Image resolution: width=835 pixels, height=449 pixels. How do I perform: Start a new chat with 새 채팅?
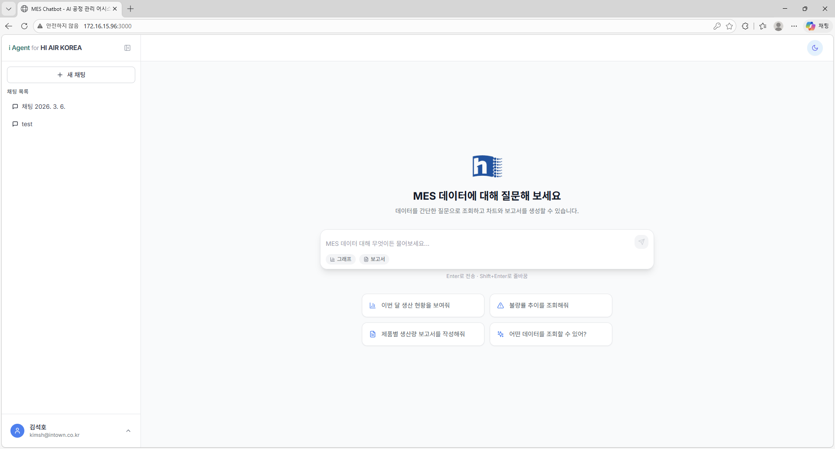(71, 75)
